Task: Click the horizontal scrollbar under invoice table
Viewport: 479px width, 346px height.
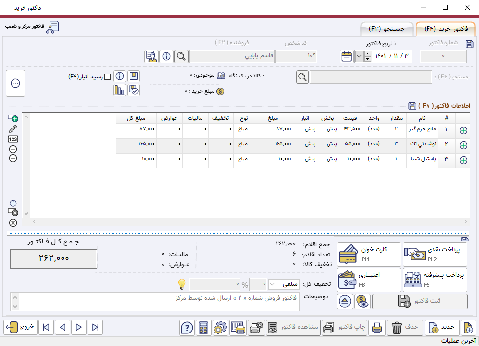Action: click(250, 221)
